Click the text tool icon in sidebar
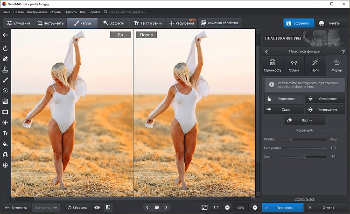350x214 pixels. pos(5,133)
